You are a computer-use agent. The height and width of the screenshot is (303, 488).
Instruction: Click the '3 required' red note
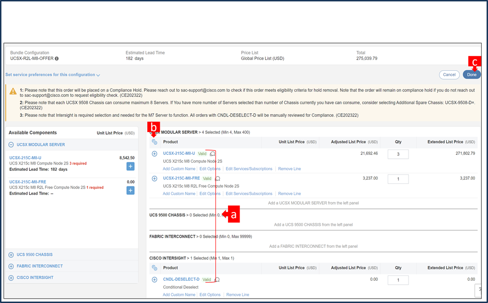click(x=78, y=163)
